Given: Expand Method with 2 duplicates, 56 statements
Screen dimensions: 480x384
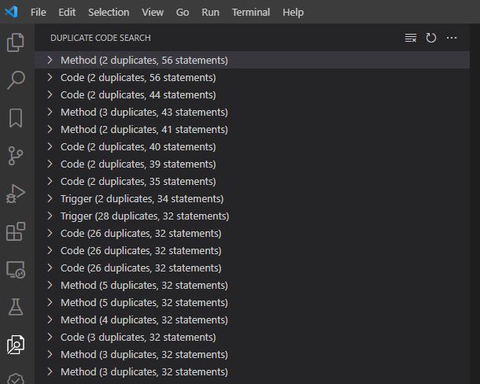Looking at the screenshot, I should pos(253,60).
